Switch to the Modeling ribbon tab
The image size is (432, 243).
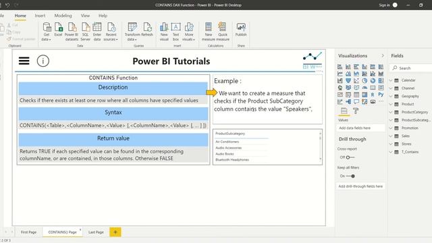click(x=63, y=16)
